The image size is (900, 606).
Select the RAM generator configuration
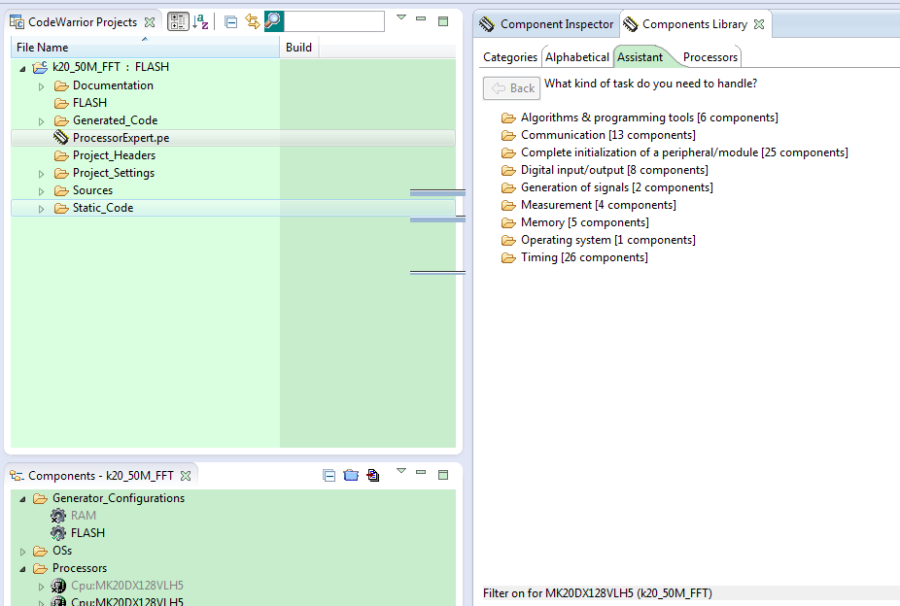click(84, 516)
